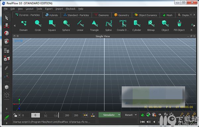This screenshot has width=199, height=127.
Task: Open the Simulate dropdown arrow
Action: (119, 115)
